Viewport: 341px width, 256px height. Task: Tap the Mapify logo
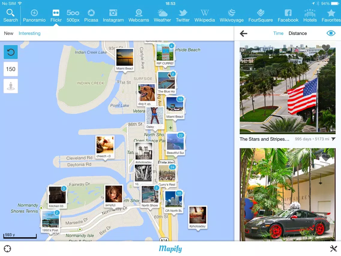[170, 248]
